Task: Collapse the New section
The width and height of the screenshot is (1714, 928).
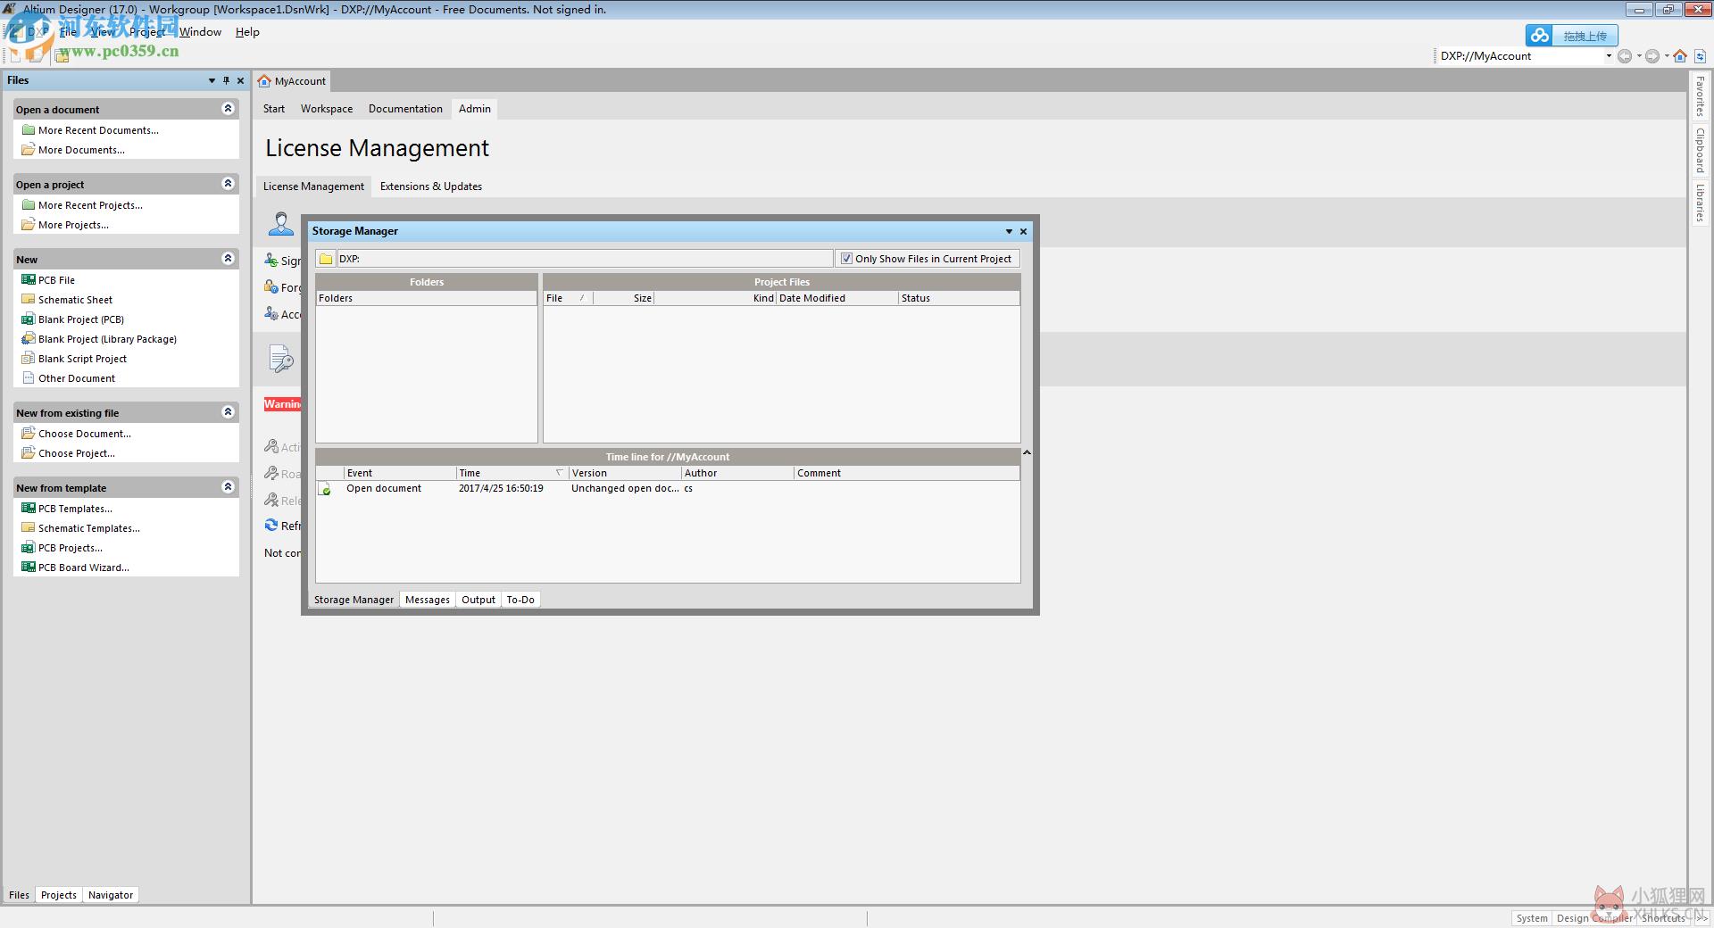Action: pyautogui.click(x=228, y=259)
